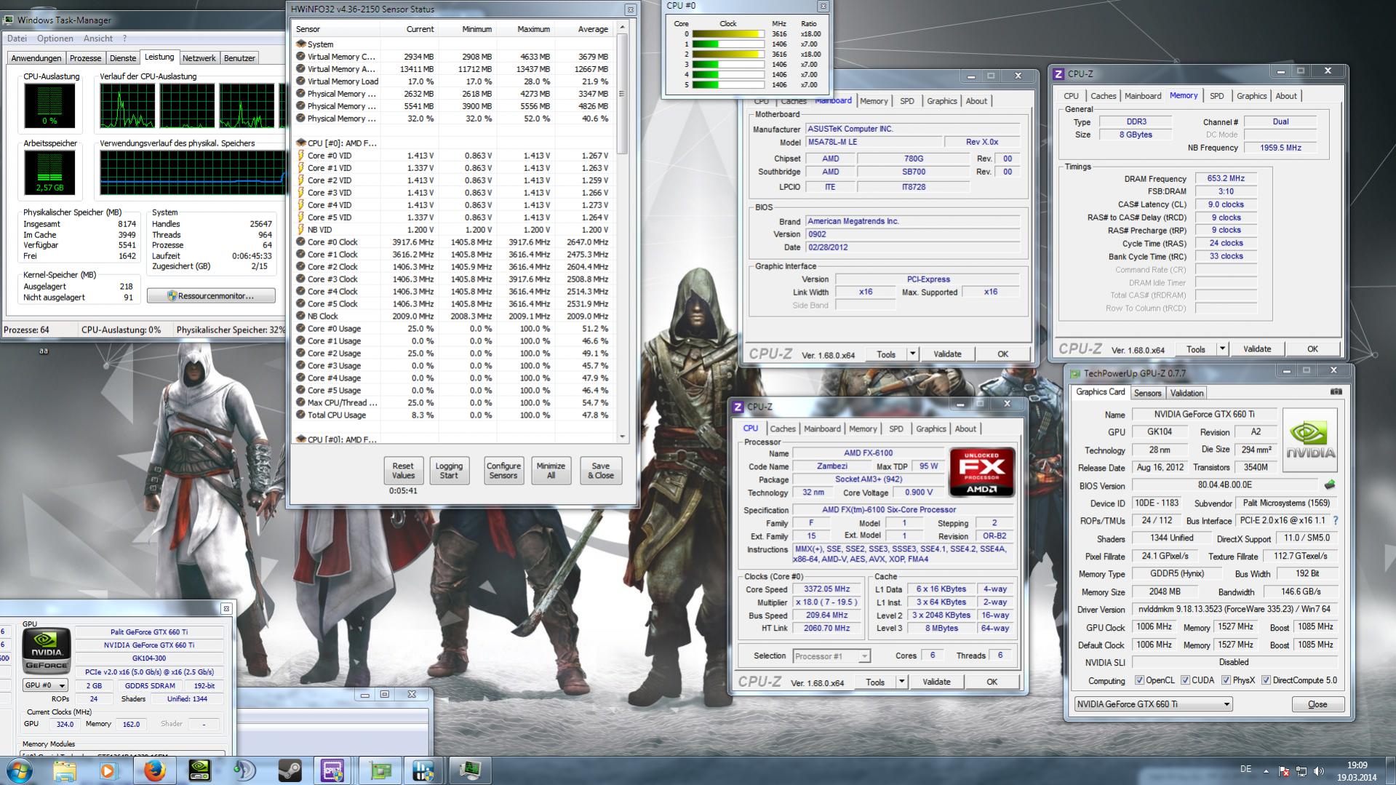Open Tools dropdown arrow in CPU-Z processor window
Viewport: 1396px width, 785px height.
pos(901,682)
